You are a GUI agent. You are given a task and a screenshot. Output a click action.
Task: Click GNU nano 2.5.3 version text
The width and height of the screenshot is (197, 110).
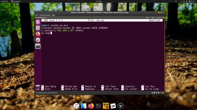point(53,20)
